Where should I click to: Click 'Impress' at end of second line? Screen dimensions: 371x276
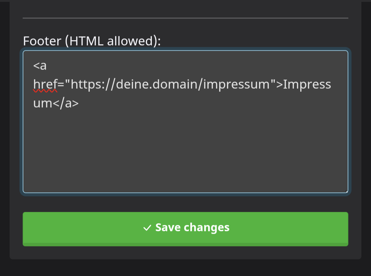[307, 84]
